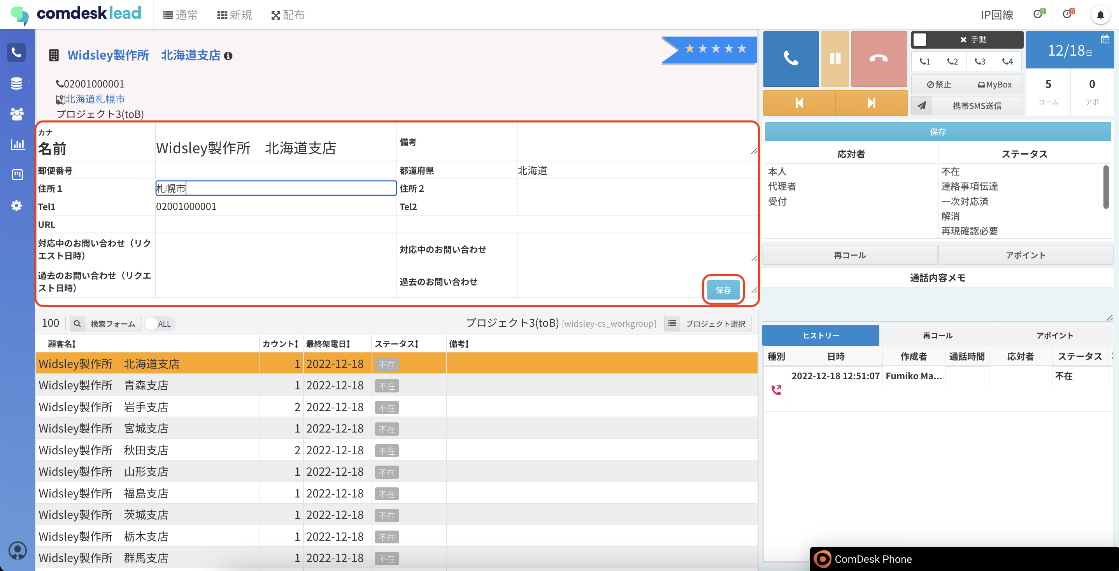This screenshot has width=1119, height=571.
Task: Select the fifth star rating
Action: click(742, 49)
